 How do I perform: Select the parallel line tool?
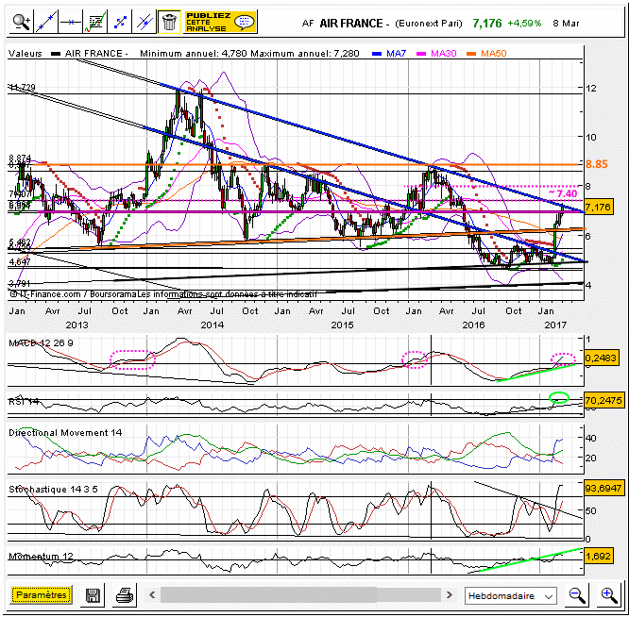click(144, 22)
